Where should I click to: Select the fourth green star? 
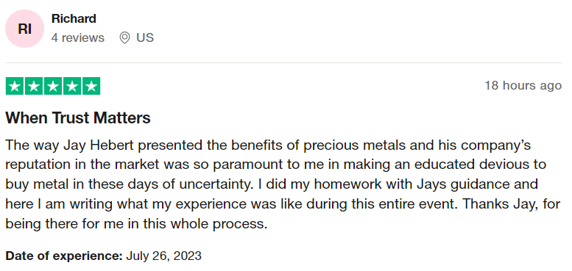click(72, 86)
